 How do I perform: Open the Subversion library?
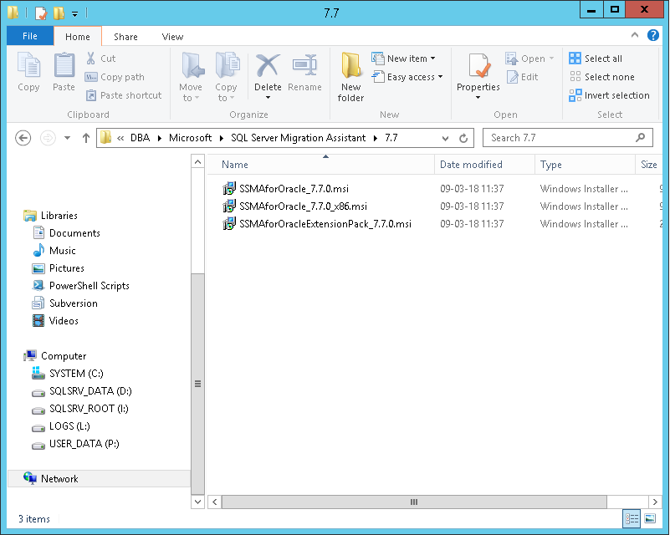(73, 303)
